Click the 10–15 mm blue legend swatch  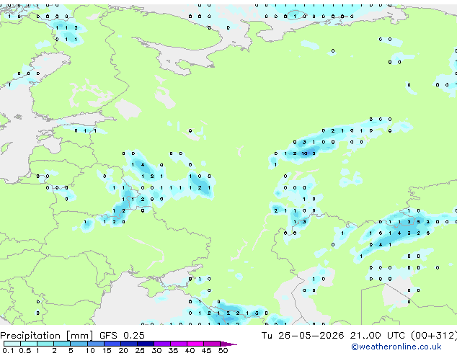click(x=95, y=344)
